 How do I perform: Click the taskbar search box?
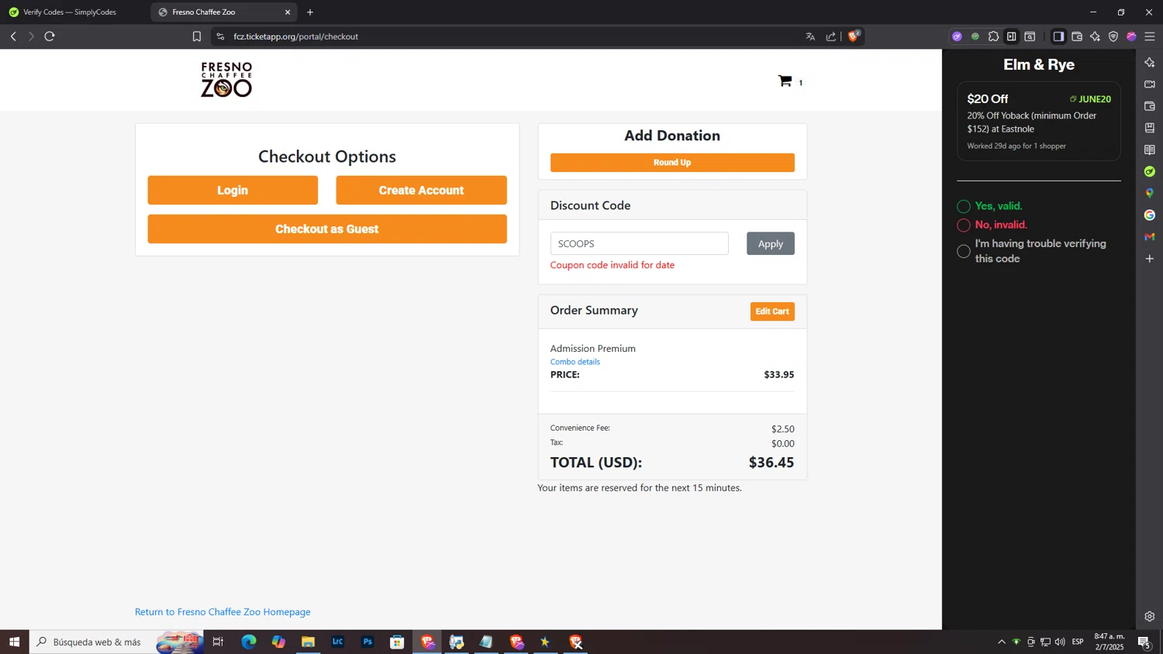116,642
